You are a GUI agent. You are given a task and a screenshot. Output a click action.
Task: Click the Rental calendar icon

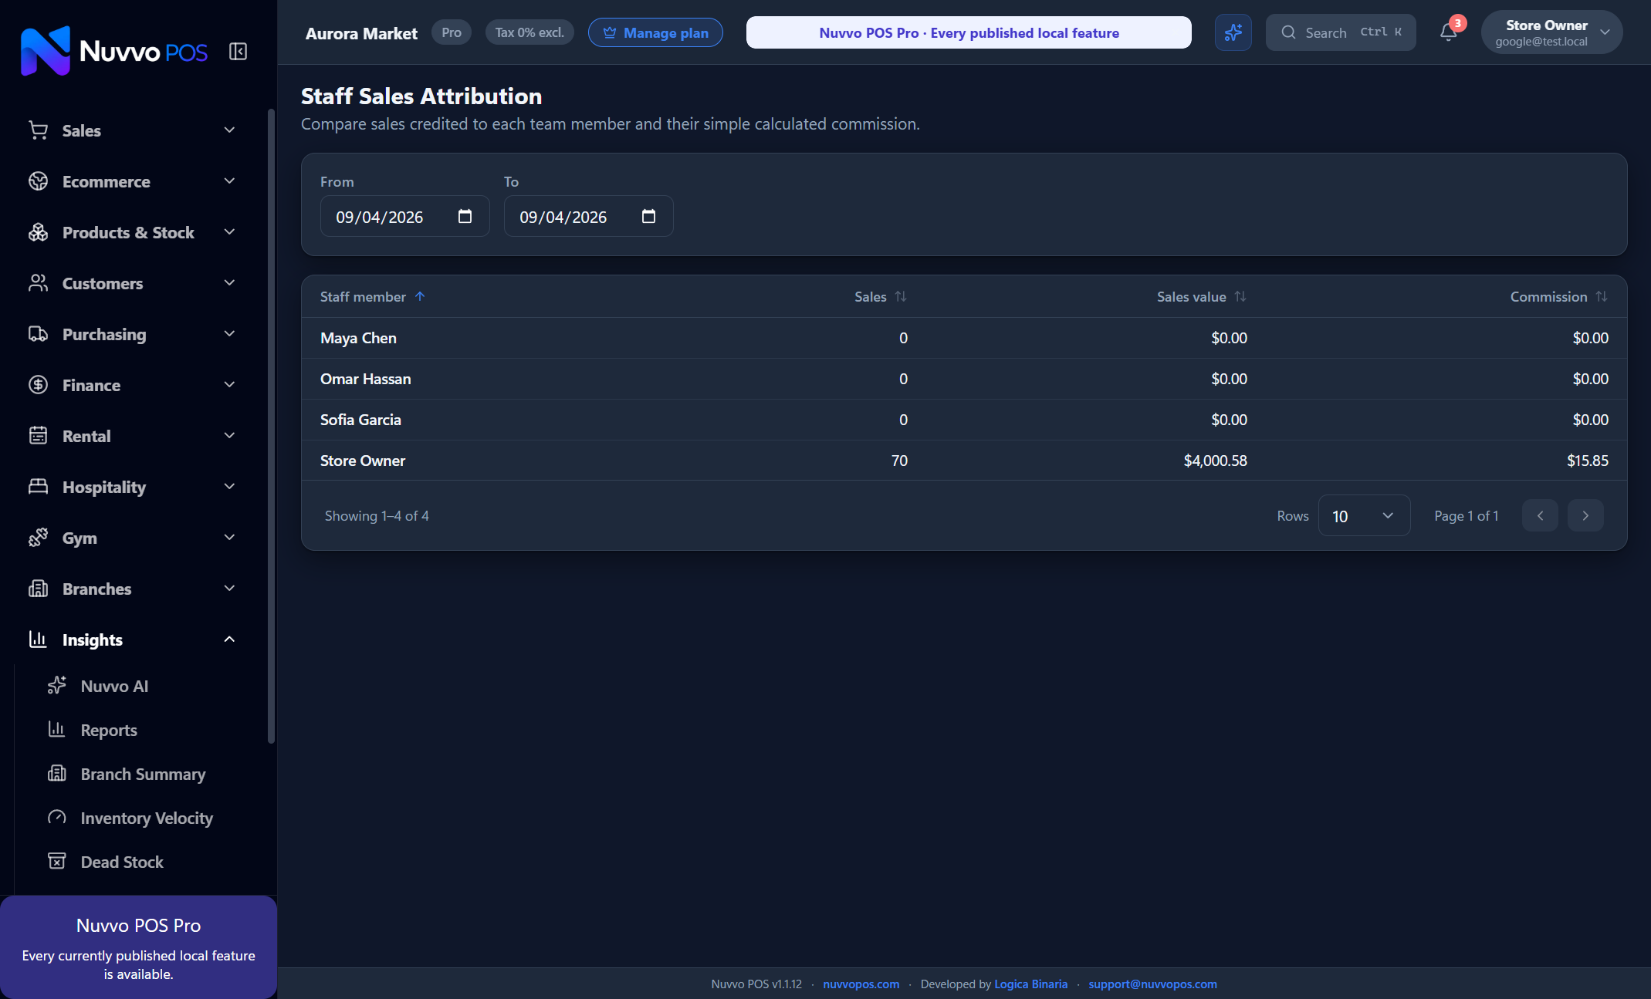coord(38,436)
